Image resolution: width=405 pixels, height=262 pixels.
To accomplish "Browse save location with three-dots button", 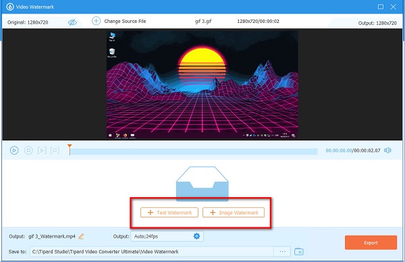I will pos(282,251).
